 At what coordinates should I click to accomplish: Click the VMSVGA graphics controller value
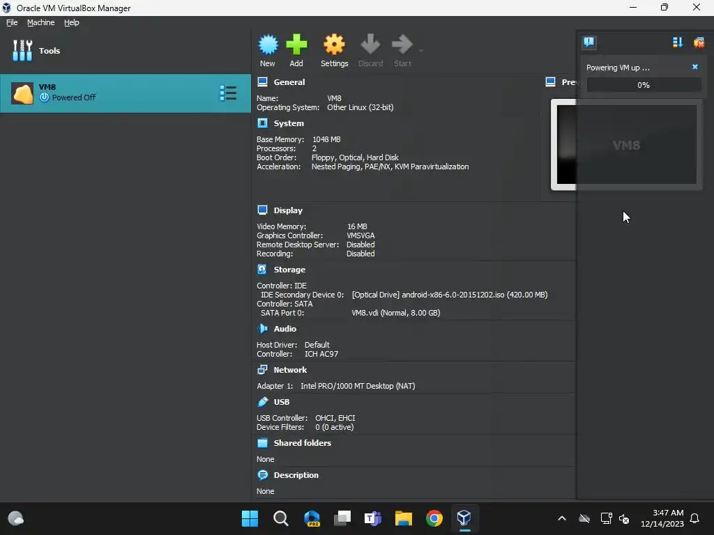pos(360,235)
